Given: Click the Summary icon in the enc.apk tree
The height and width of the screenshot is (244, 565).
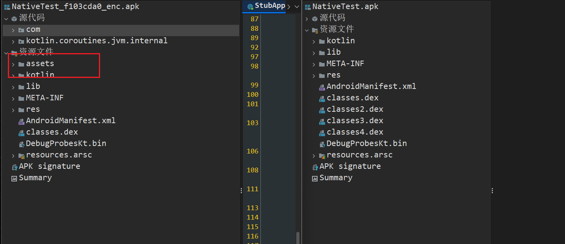Looking at the screenshot, I should coord(14,178).
